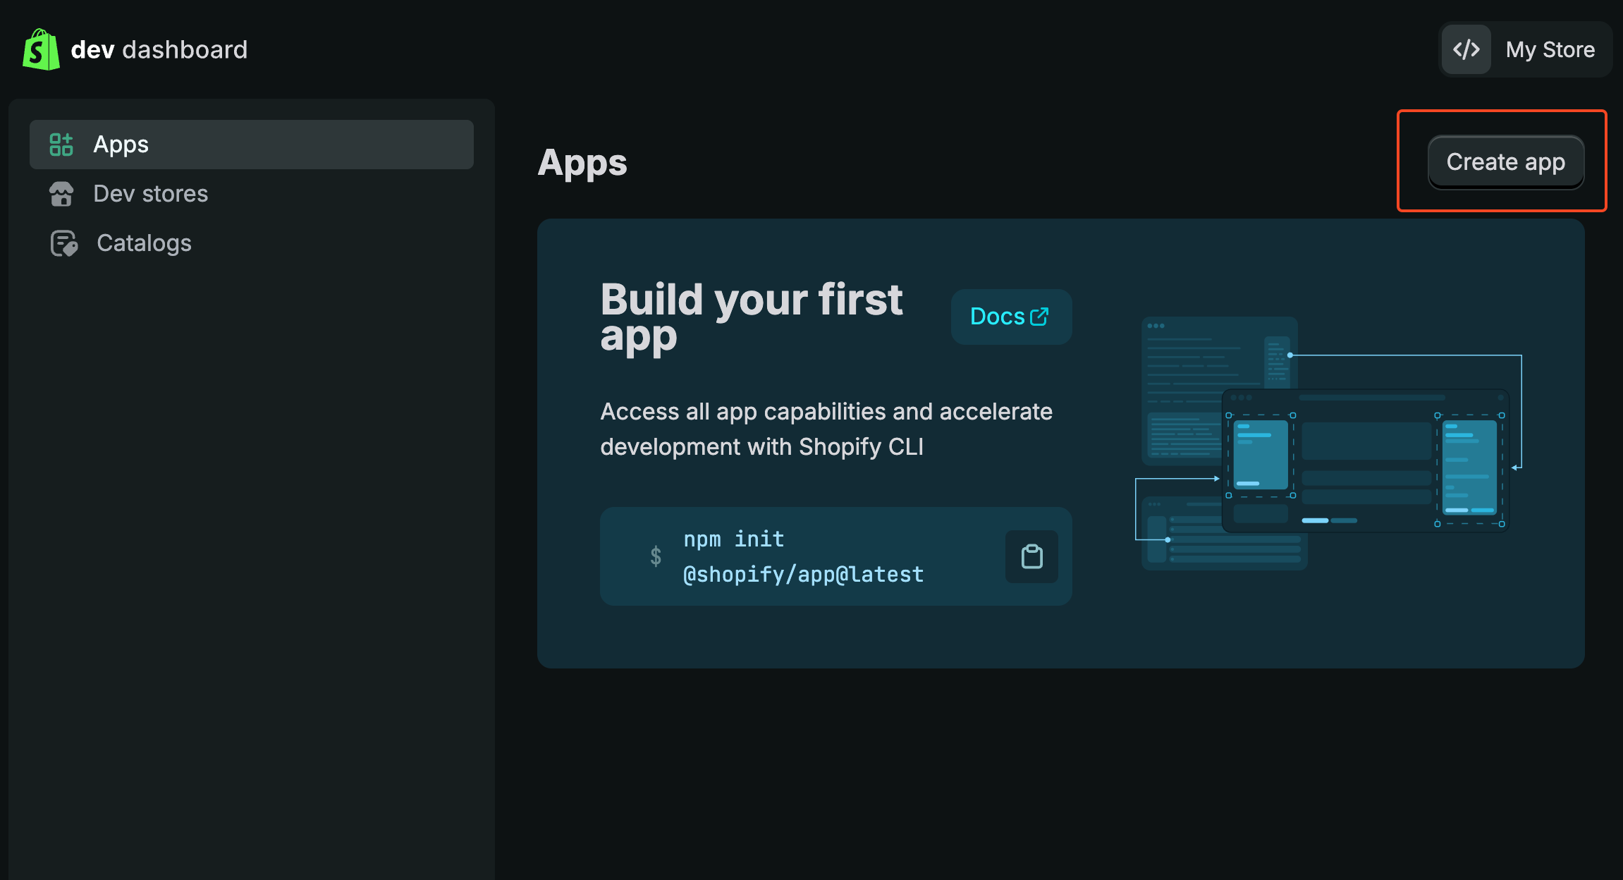Viewport: 1623px width, 880px height.
Task: Click the Shopify CLI description text
Action: tap(826, 429)
